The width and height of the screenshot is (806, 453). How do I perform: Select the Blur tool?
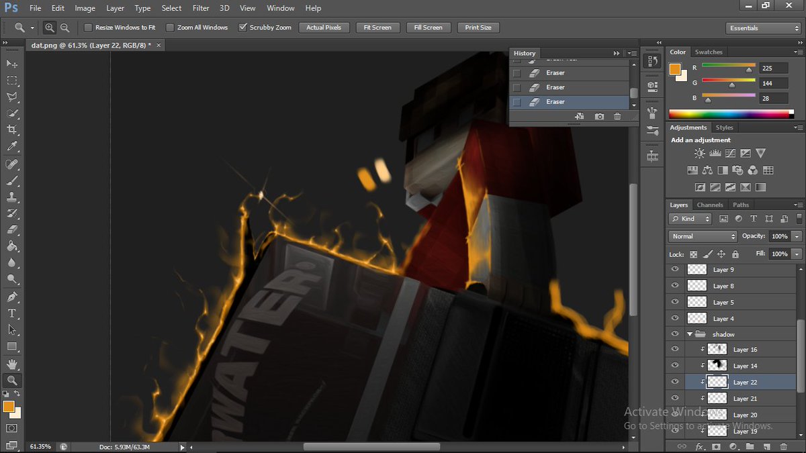pyautogui.click(x=12, y=262)
